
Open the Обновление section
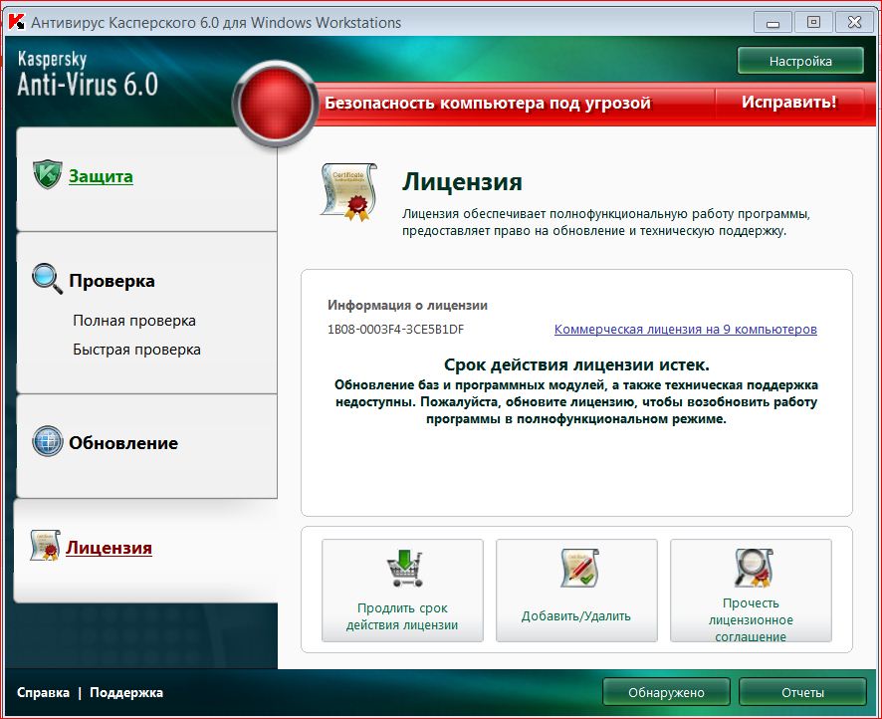click(x=123, y=443)
